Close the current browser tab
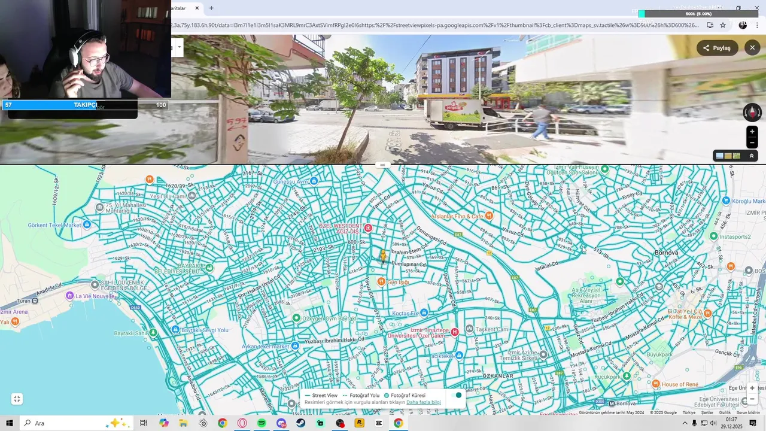This screenshot has height=431, width=766. coord(197,8)
